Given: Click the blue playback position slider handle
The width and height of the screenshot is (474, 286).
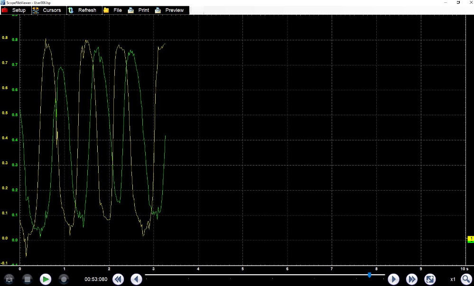Looking at the screenshot, I should pos(369,275).
